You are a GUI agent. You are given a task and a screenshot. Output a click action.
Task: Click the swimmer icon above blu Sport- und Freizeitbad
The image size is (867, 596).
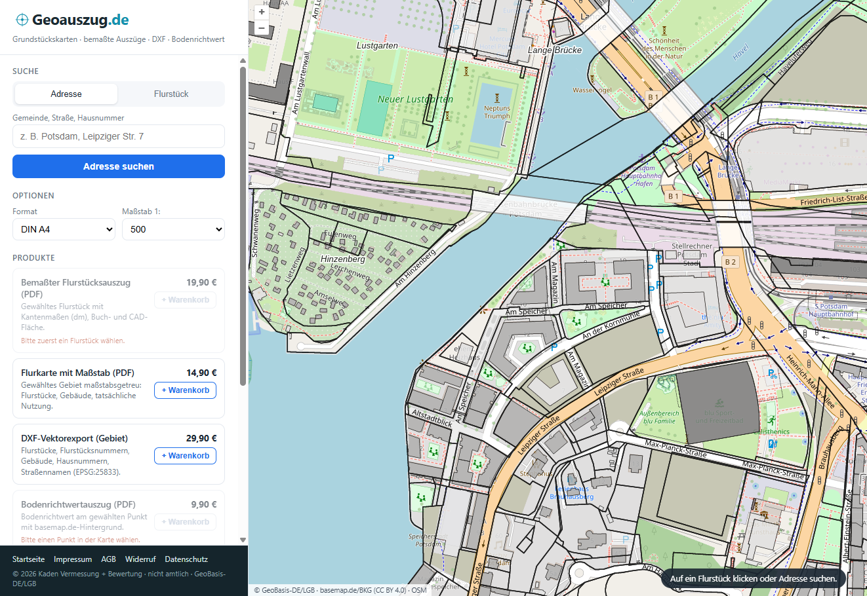tap(719, 403)
